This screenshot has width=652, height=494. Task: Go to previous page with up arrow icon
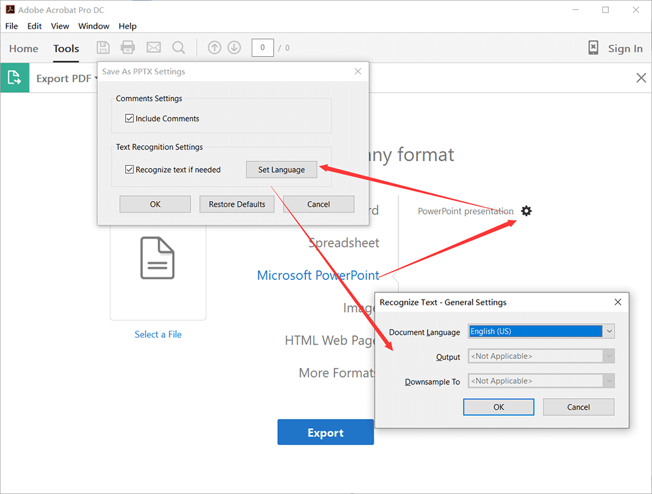point(215,48)
